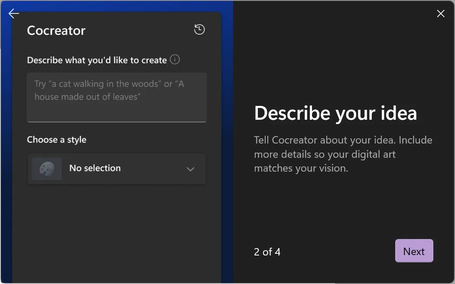Click the Next button
455x284 pixels.
tap(414, 251)
